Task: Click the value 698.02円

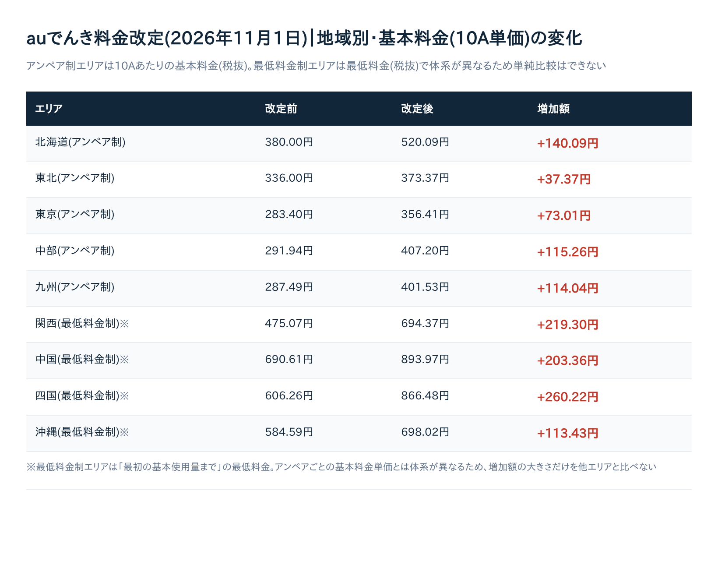Action: pos(425,432)
